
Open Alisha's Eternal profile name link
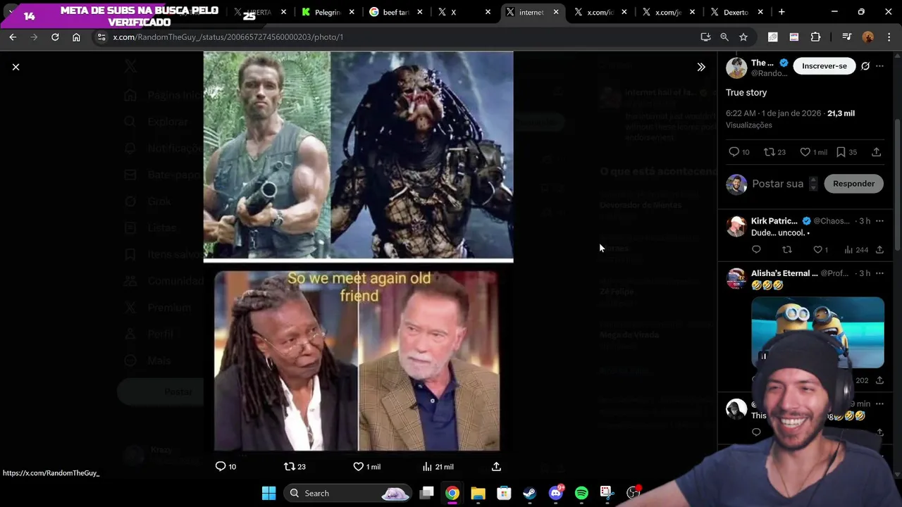click(784, 273)
